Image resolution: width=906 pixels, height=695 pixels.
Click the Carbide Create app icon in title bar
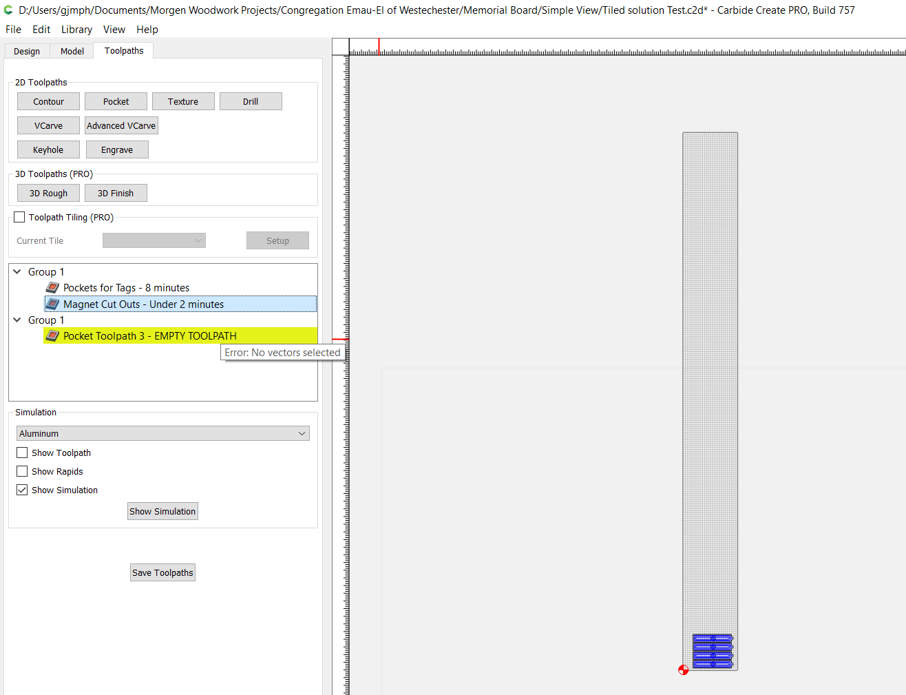pos(8,10)
